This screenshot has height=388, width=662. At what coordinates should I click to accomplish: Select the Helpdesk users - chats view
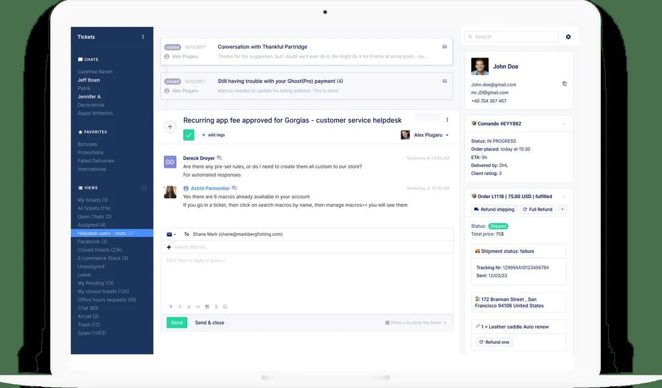[x=112, y=233]
